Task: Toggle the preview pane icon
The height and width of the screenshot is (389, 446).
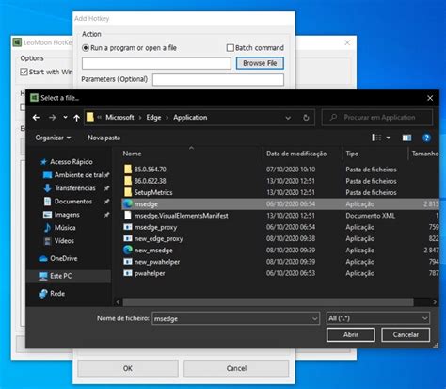Action: [x=406, y=138]
